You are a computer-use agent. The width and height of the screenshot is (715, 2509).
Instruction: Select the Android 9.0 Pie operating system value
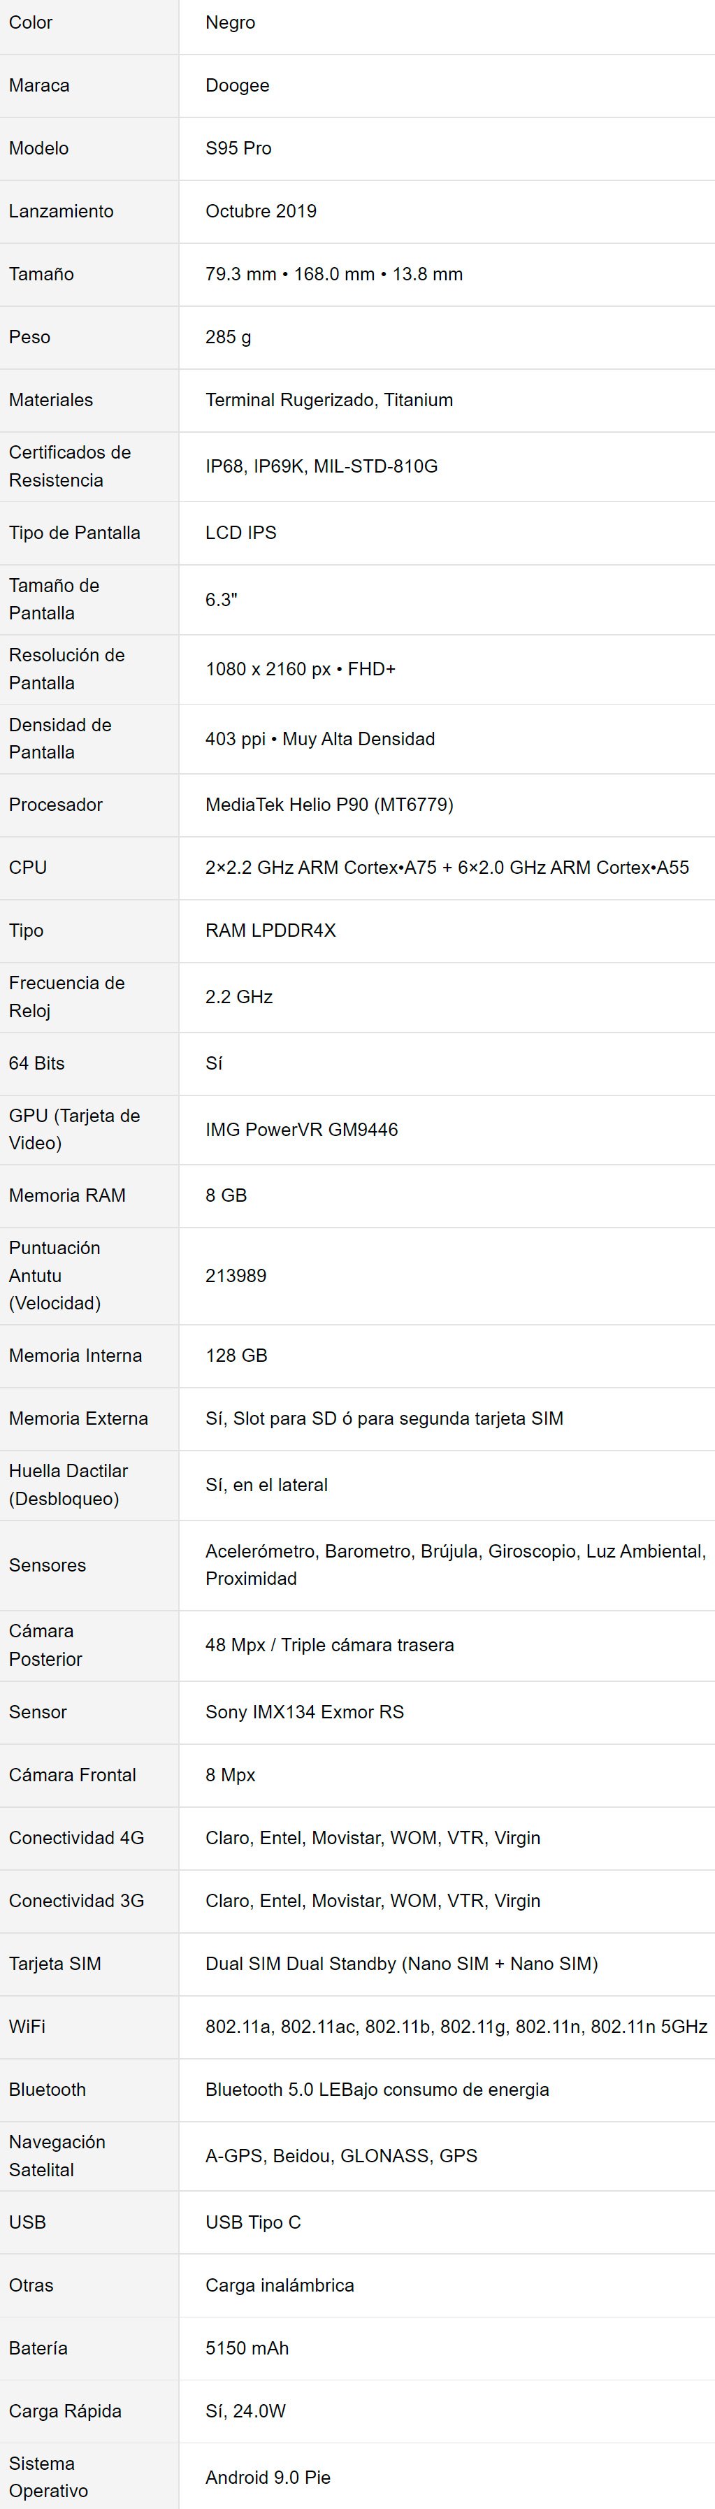click(268, 2477)
